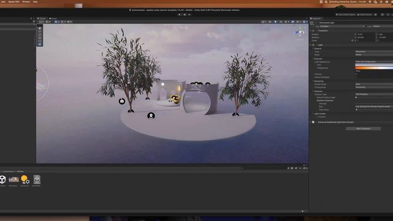Select the Inspector tab
This screenshot has height=221, width=393.
(x=316, y=18)
